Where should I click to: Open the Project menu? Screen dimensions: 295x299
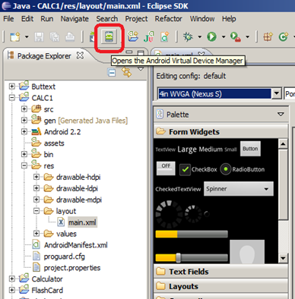(x=136, y=19)
